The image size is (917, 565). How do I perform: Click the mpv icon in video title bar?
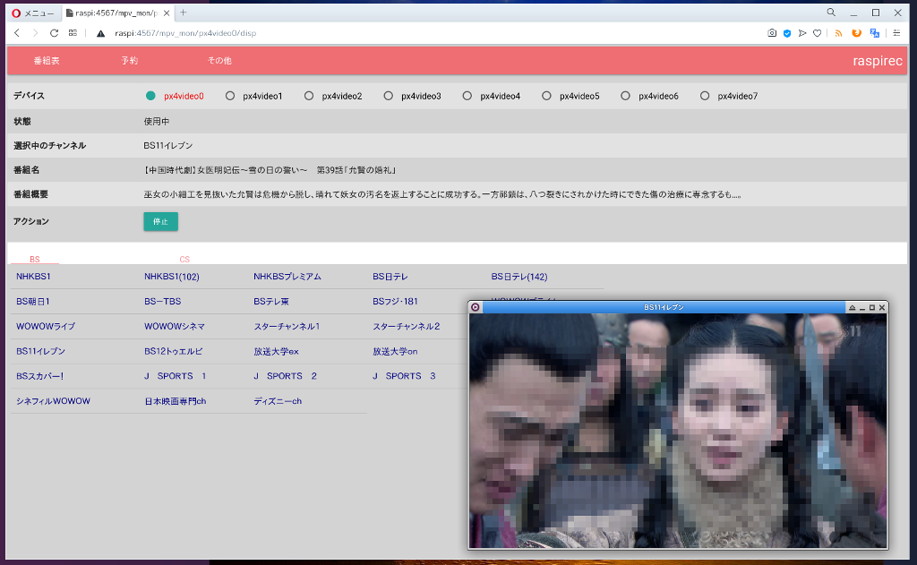point(476,307)
